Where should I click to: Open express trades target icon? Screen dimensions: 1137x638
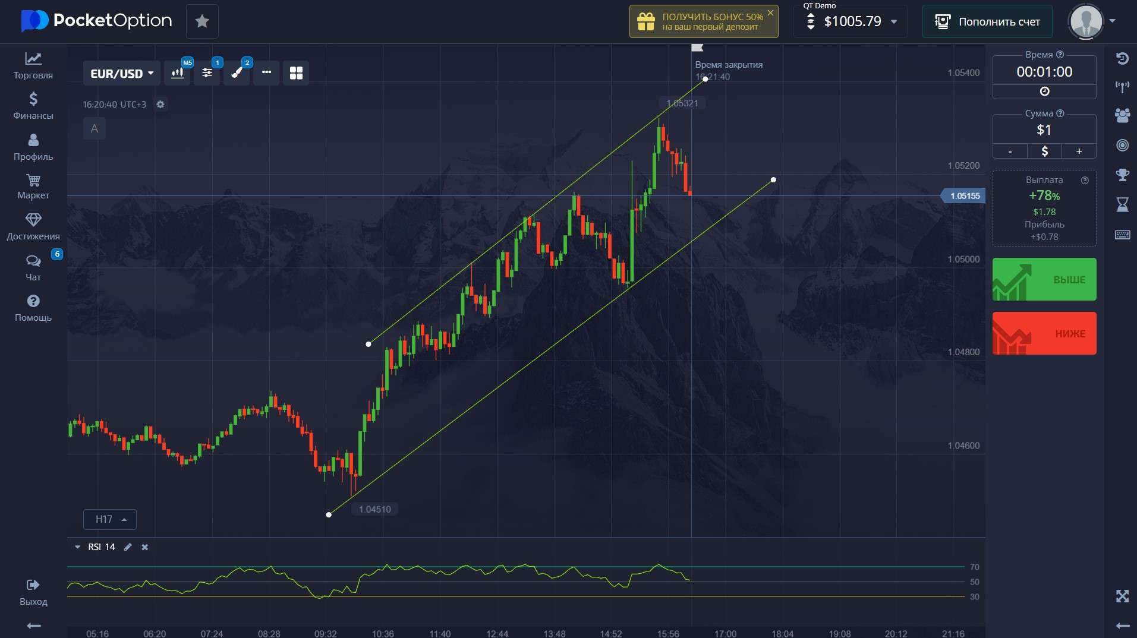tap(1122, 145)
